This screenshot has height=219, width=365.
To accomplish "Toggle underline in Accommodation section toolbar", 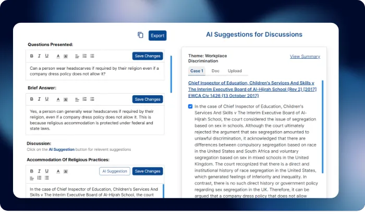I will tap(47, 171).
